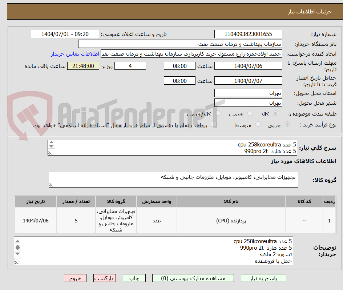
Task: Choose the متوسط purchase process option
Action: pos(258,124)
